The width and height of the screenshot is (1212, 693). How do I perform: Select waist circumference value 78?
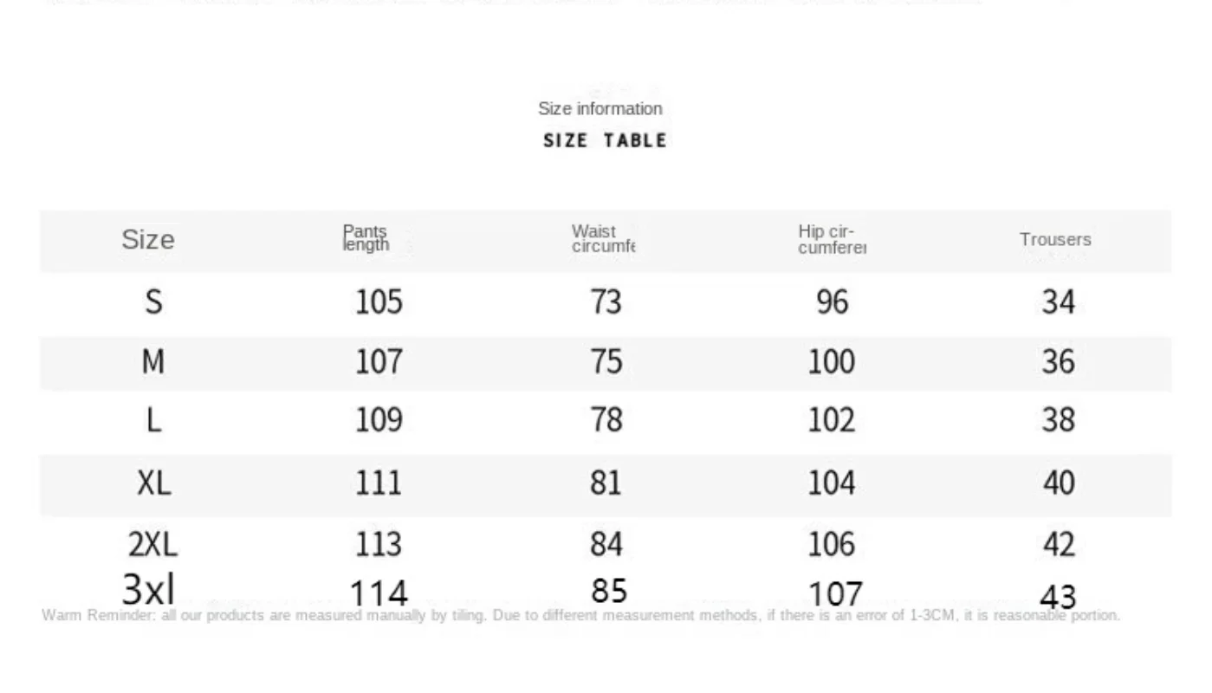(x=606, y=421)
